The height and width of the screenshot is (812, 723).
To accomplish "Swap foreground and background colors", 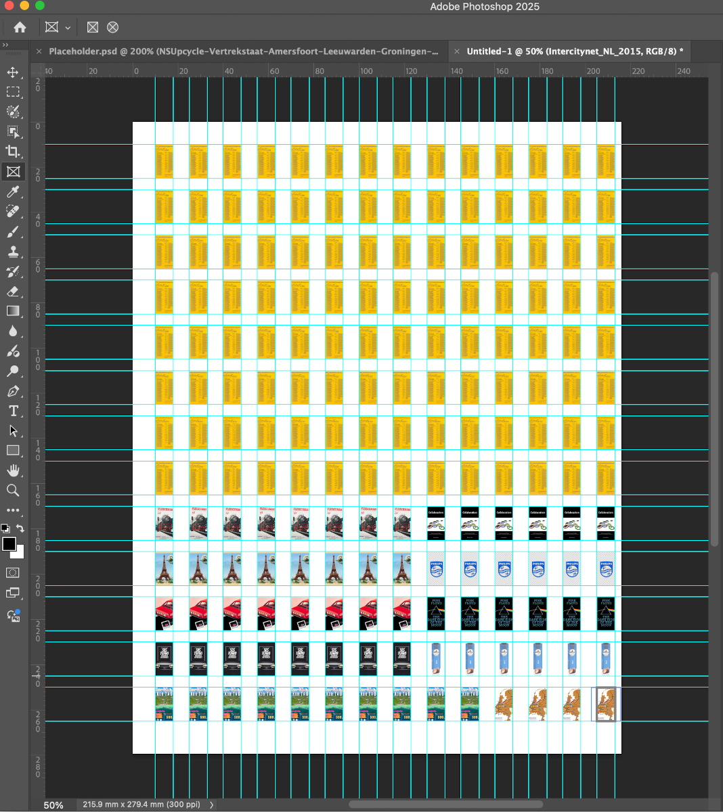I will coord(20,528).
